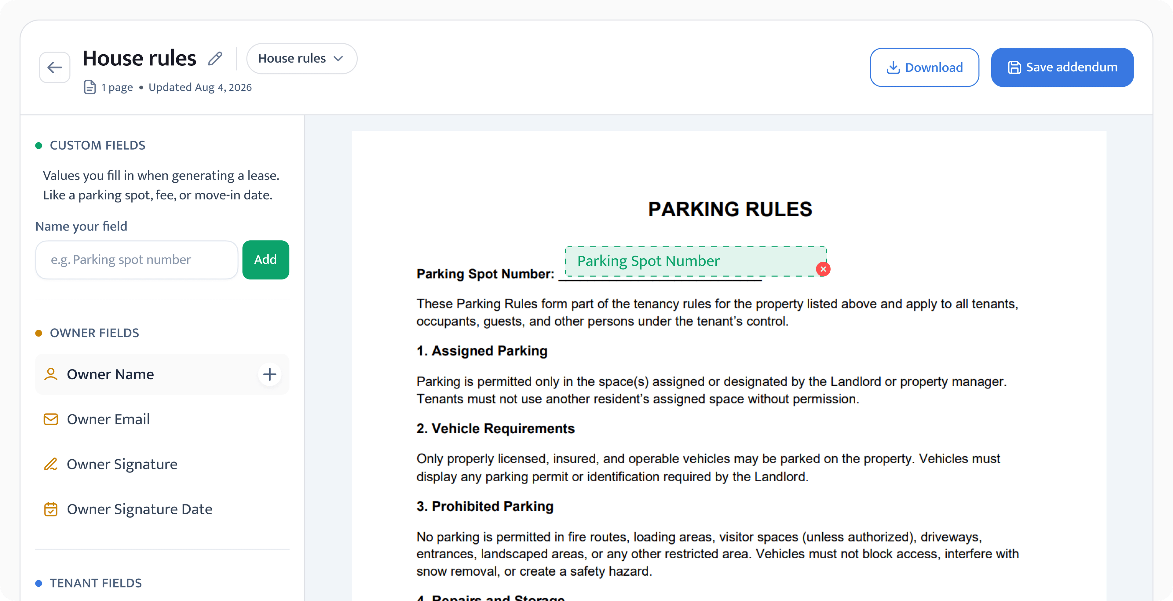Select the Owner Name field row
This screenshot has width=1173, height=601.
[x=162, y=374]
